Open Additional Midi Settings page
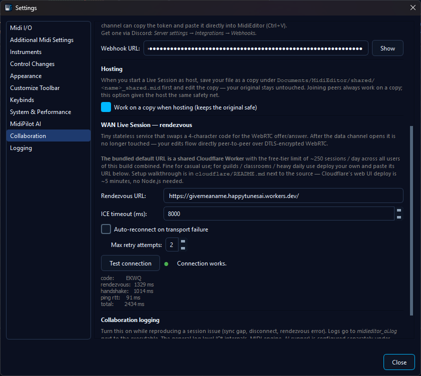Image resolution: width=421 pixels, height=376 pixels. point(48,40)
